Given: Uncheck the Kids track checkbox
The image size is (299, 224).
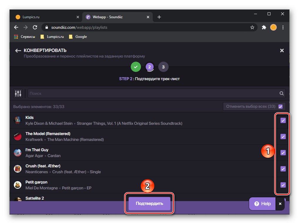Looking at the screenshot, I should [283, 120].
